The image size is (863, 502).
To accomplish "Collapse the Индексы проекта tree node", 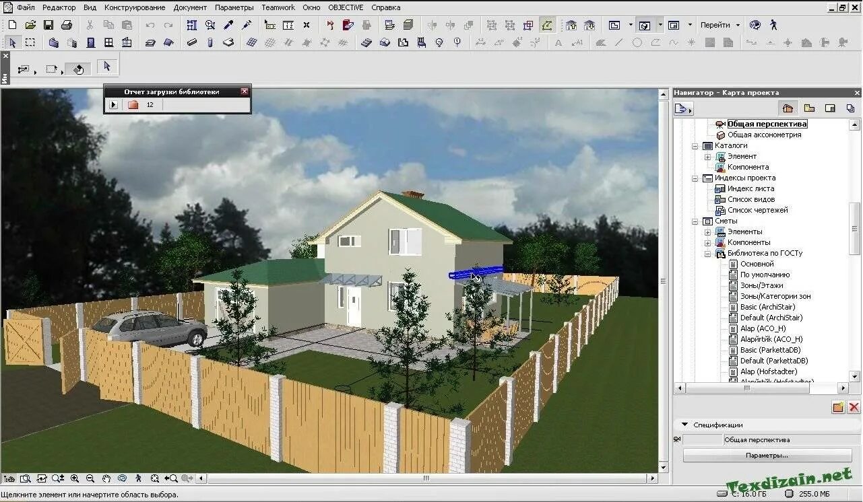I will pos(695,178).
